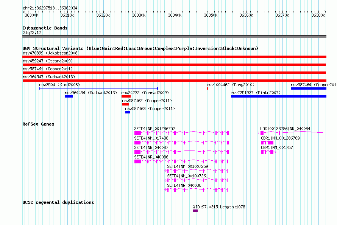Image resolution: width=337 pixels, height=225 pixels.
Task: Select the red nsv470899 loss bar
Action: (x=174, y=57)
